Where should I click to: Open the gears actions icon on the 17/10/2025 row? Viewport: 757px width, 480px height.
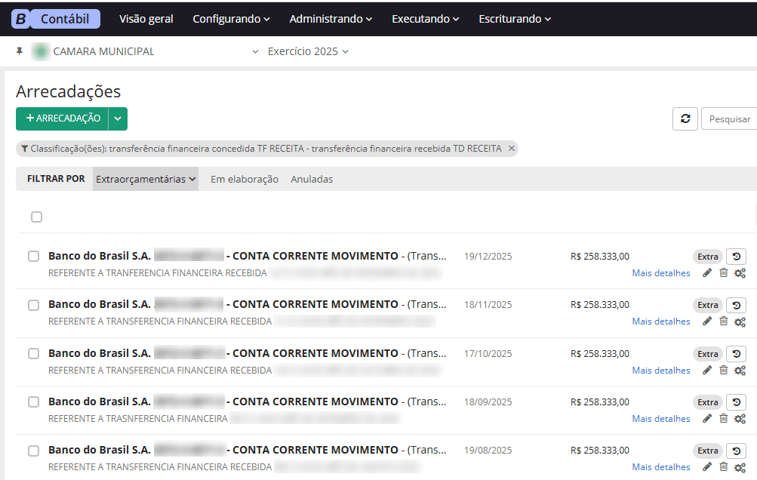[x=740, y=370]
